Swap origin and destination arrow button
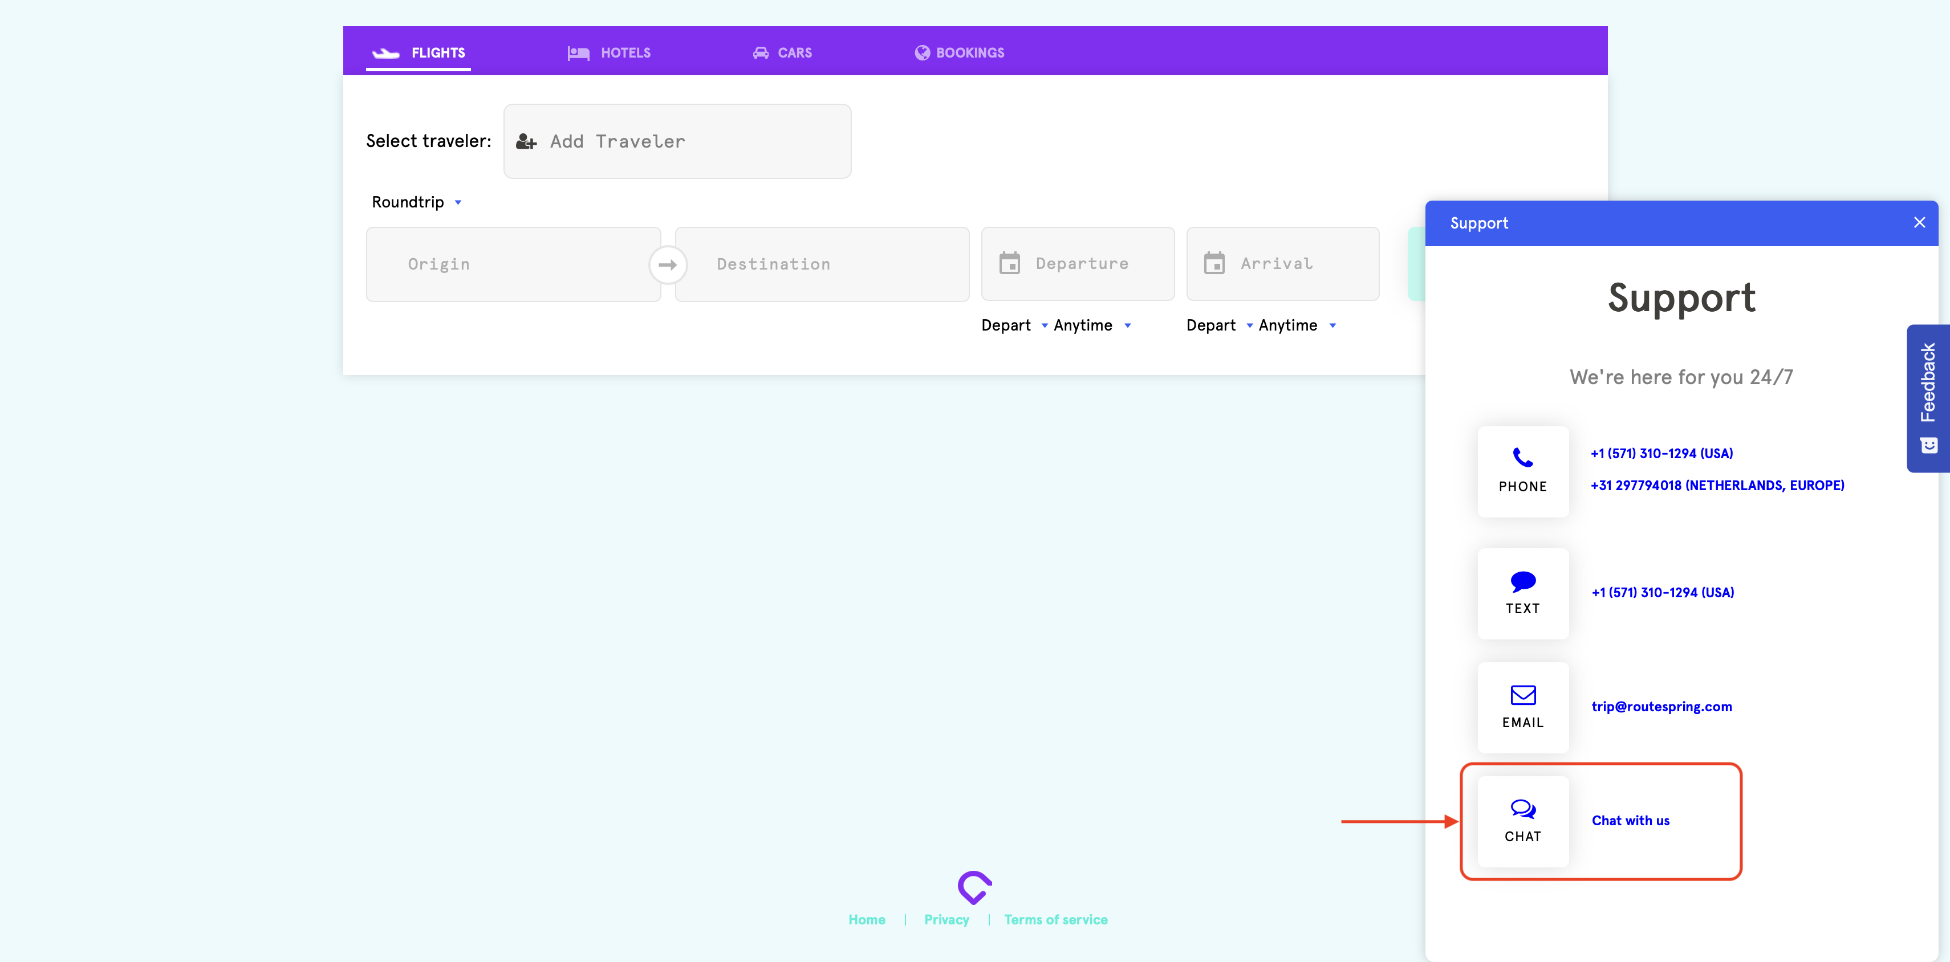Viewport: 1950px width, 962px height. coord(668,265)
